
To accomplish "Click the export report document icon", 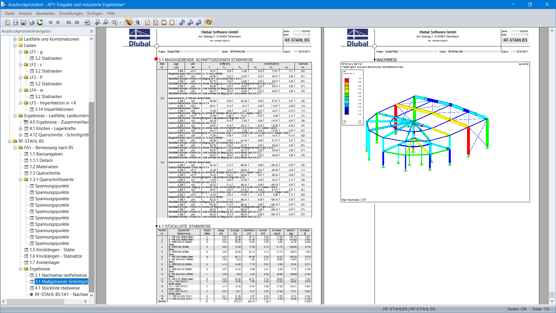I will (16, 22).
